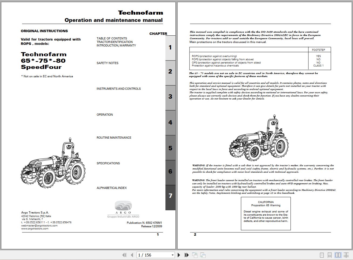The height and width of the screenshot is (260, 353).
Task: Switch to single page layout
Action: 322,255
